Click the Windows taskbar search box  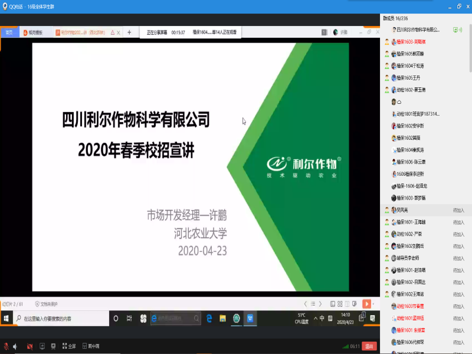coord(61,319)
